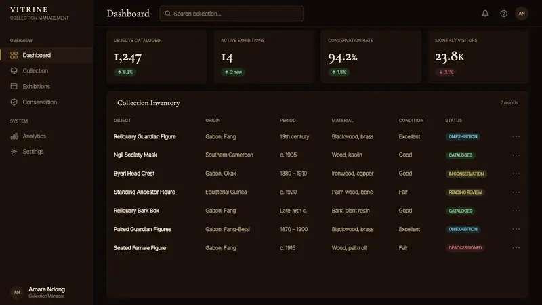Click the 3.1% visitors decrease badge

click(446, 72)
